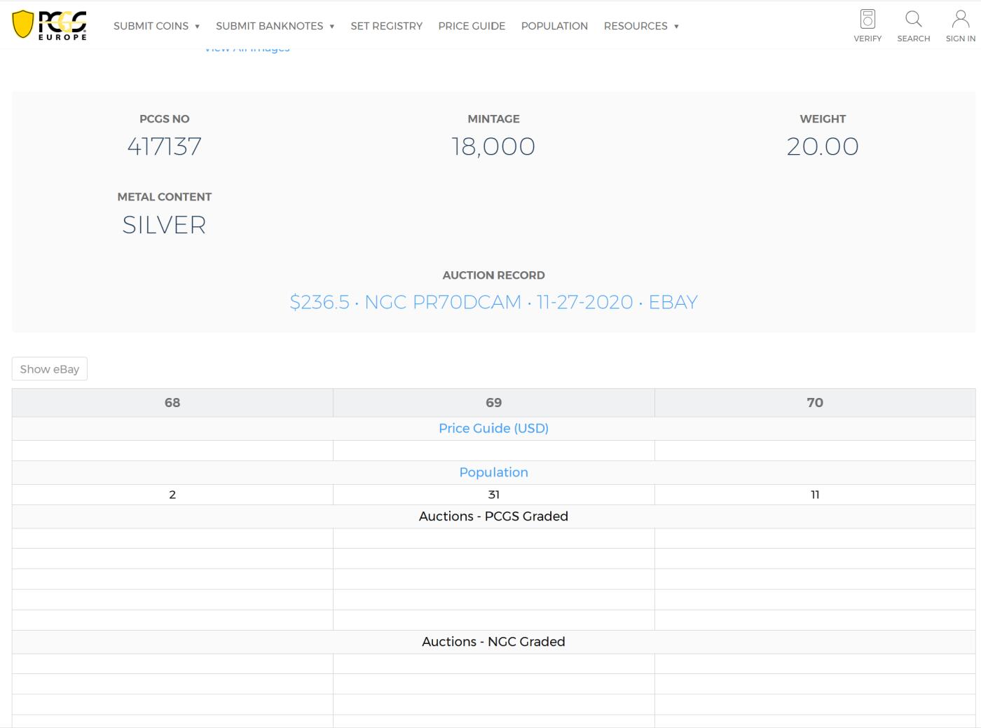Open the Resources dropdown menu
The image size is (981, 728).
[641, 26]
